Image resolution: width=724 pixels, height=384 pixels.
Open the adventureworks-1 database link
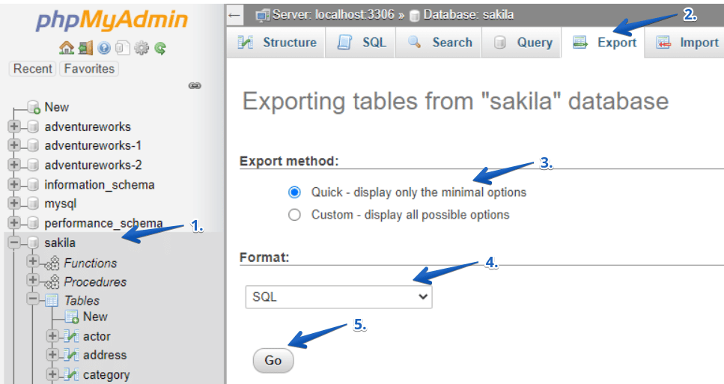click(x=93, y=145)
